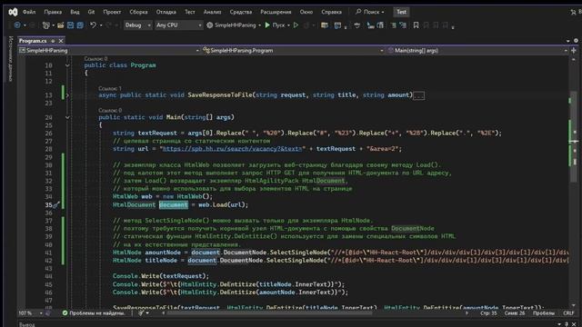Screen dimensions: 582x327
Task: Click the quick actions screwdriver icon at line 35
Action: coord(56,204)
